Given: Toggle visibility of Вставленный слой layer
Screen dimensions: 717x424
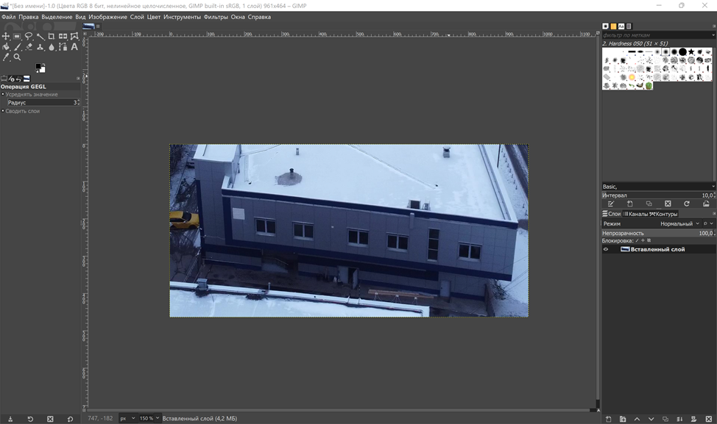Looking at the screenshot, I should (606, 249).
